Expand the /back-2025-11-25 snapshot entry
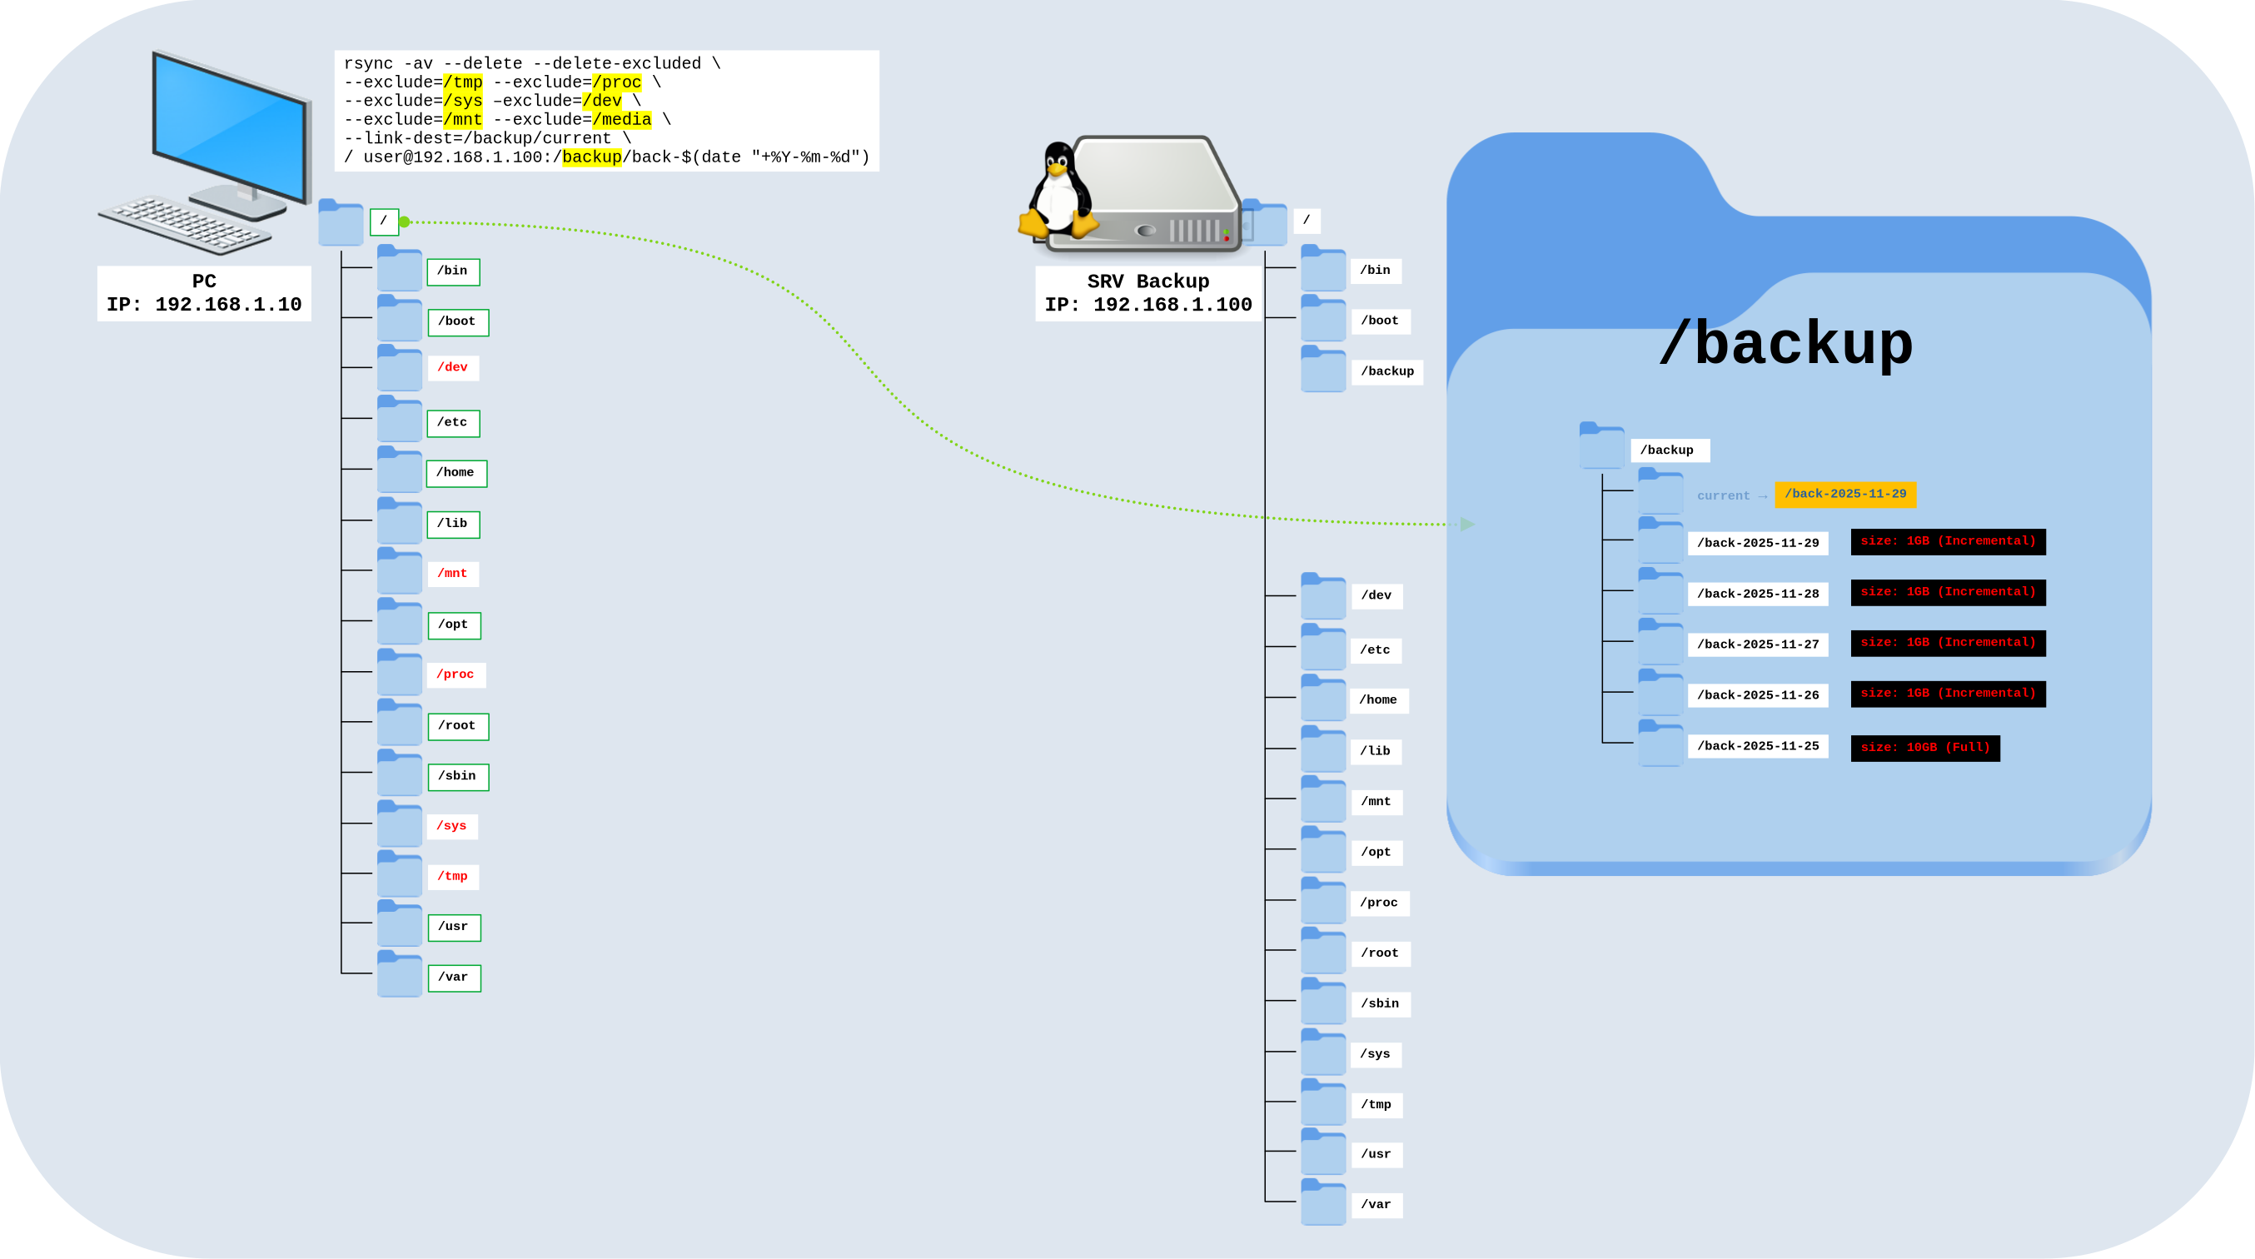The height and width of the screenshot is (1259, 2255). point(1661,745)
